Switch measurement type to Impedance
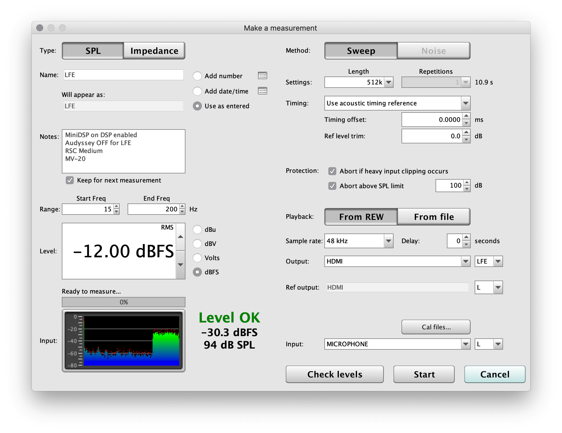562x433 pixels. [154, 51]
